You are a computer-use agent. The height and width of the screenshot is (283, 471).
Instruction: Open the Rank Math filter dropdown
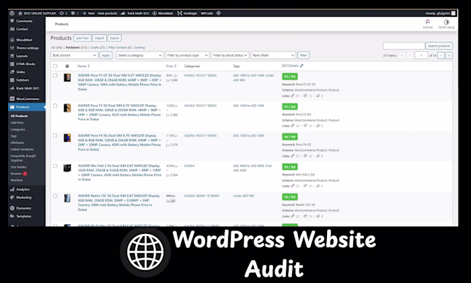click(x=273, y=55)
